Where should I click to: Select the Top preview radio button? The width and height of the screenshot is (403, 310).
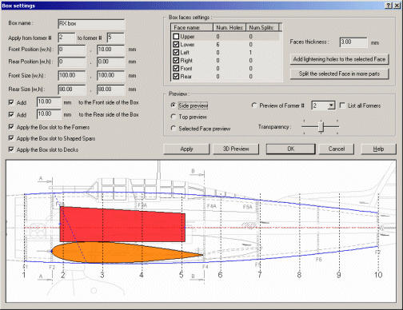click(174, 117)
